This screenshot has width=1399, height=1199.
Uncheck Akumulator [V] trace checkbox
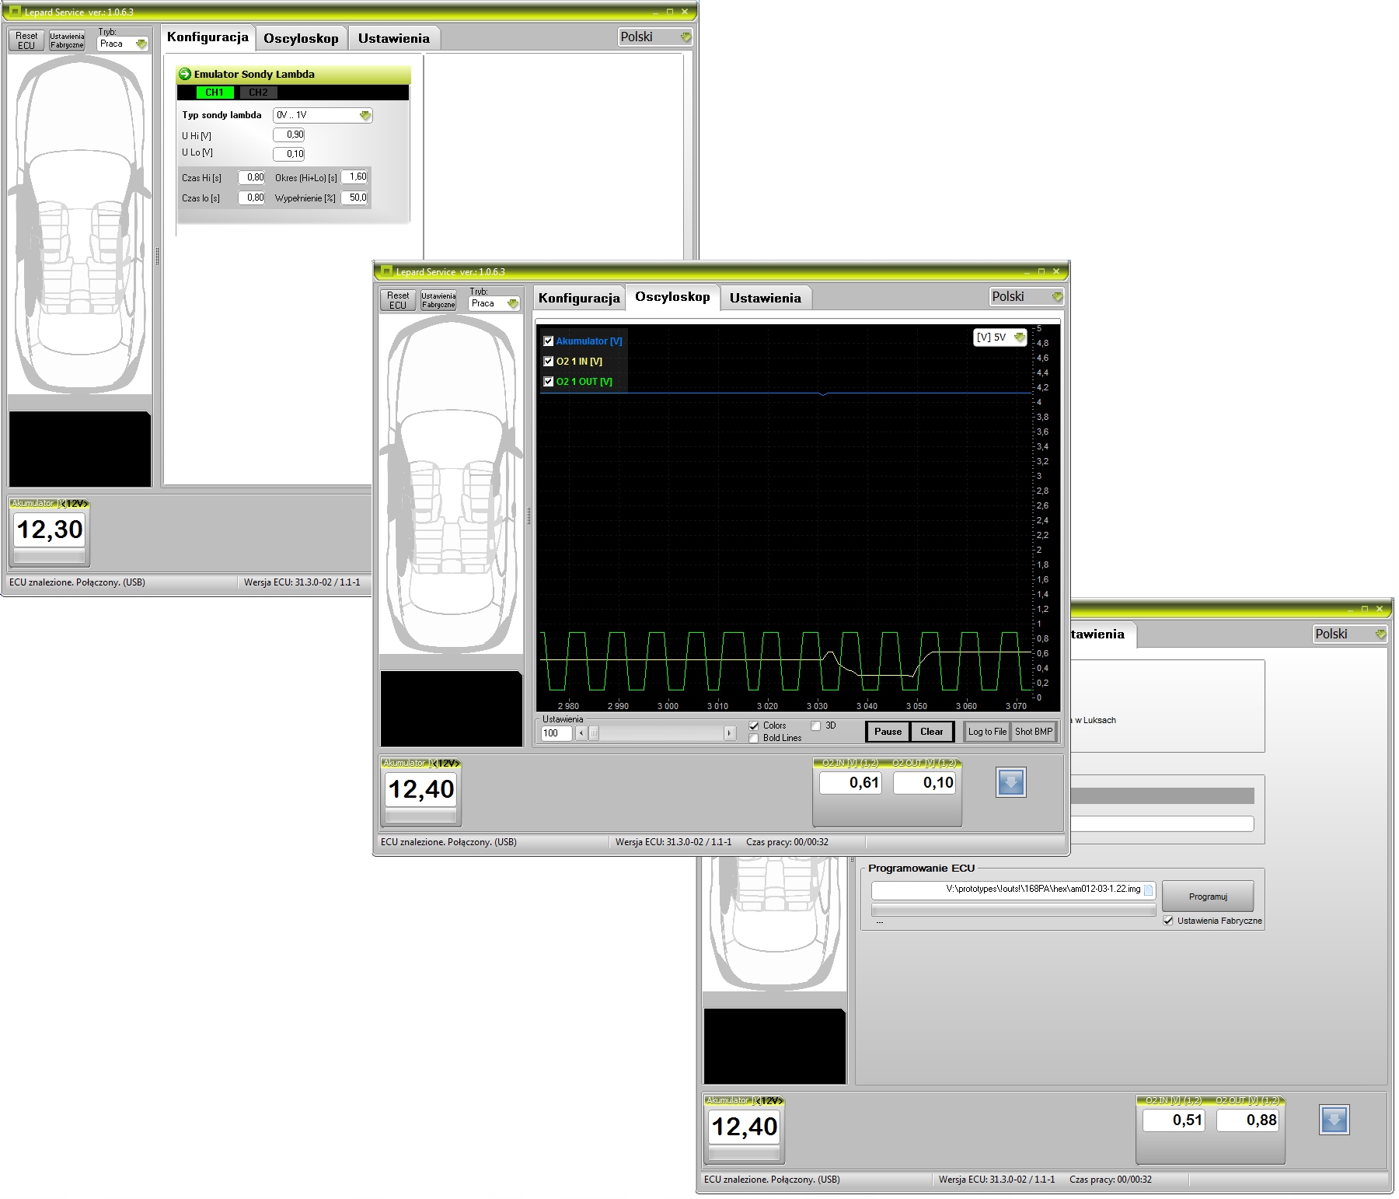coord(549,341)
